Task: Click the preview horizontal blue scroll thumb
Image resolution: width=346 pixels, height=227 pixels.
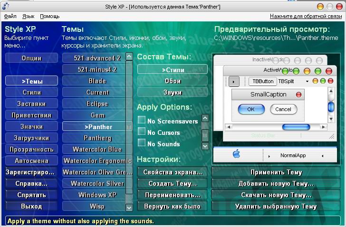Action: click(296, 127)
